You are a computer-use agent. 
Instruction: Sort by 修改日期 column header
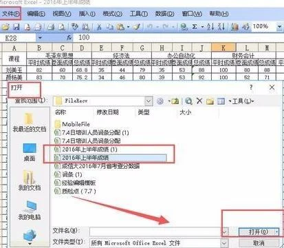[x=107, y=112]
